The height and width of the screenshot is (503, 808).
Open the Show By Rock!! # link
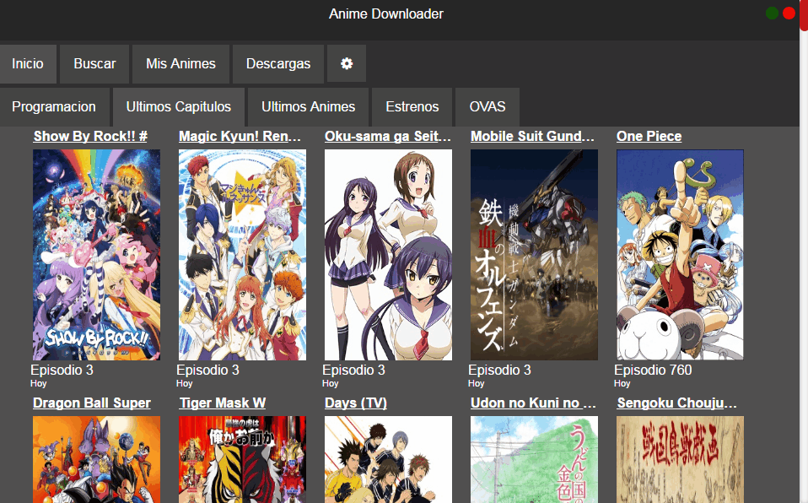pos(90,136)
